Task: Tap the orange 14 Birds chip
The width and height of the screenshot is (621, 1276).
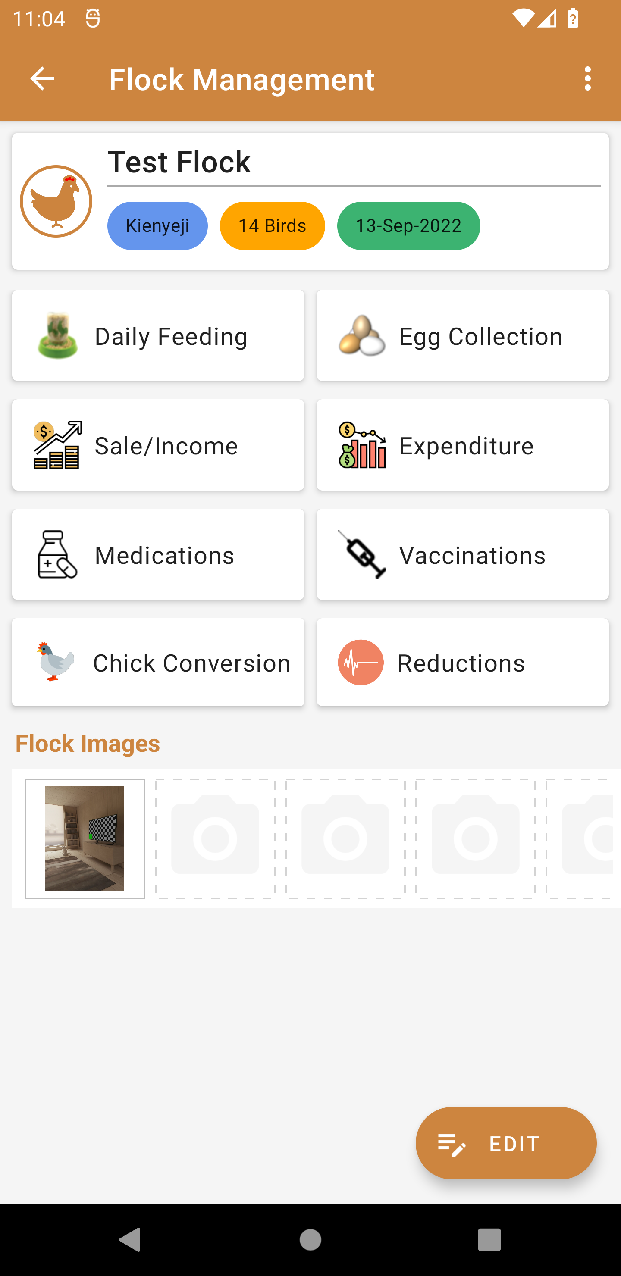Action: [x=272, y=226]
